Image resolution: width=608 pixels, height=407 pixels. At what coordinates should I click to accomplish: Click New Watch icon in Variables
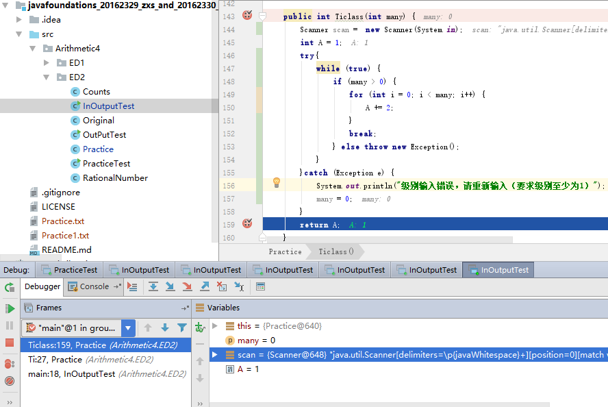(x=200, y=328)
